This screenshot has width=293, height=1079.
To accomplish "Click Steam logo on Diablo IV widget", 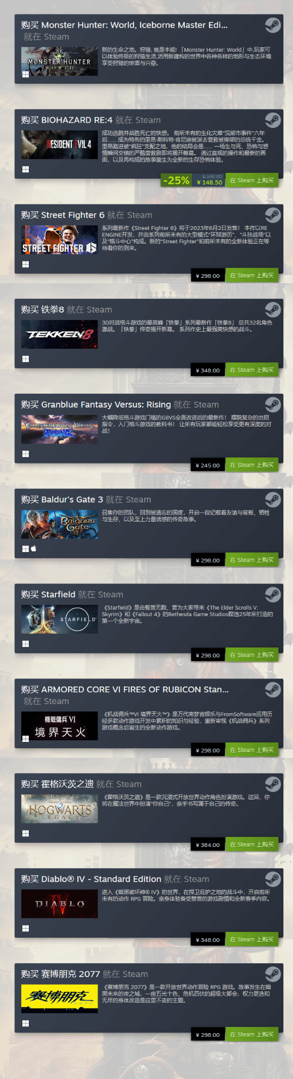I will tap(273, 879).
